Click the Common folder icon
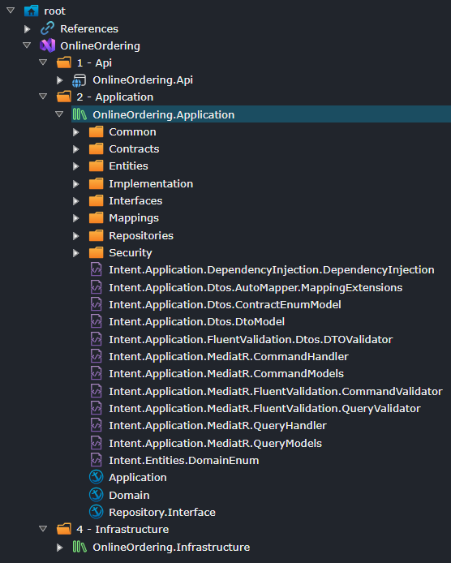This screenshot has width=451, height=563. point(97,131)
